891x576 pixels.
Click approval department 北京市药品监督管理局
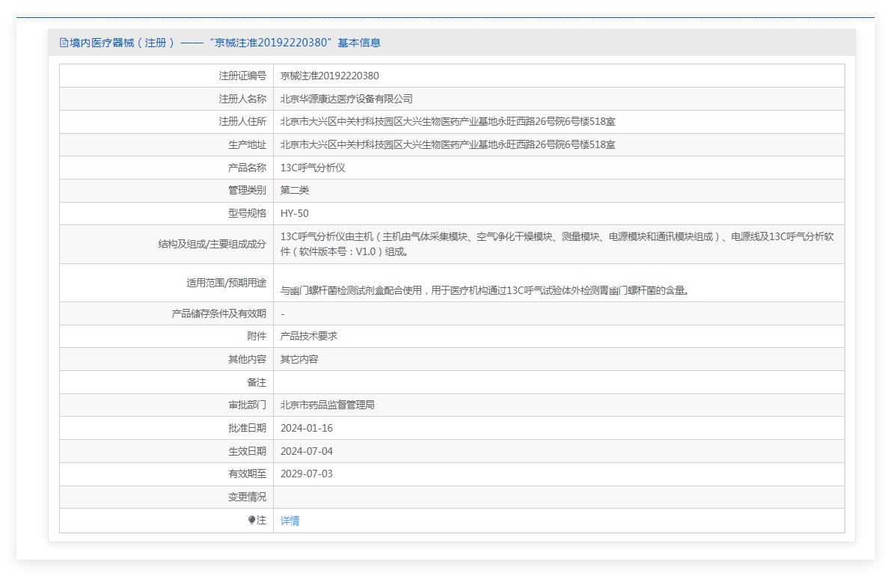(x=327, y=405)
